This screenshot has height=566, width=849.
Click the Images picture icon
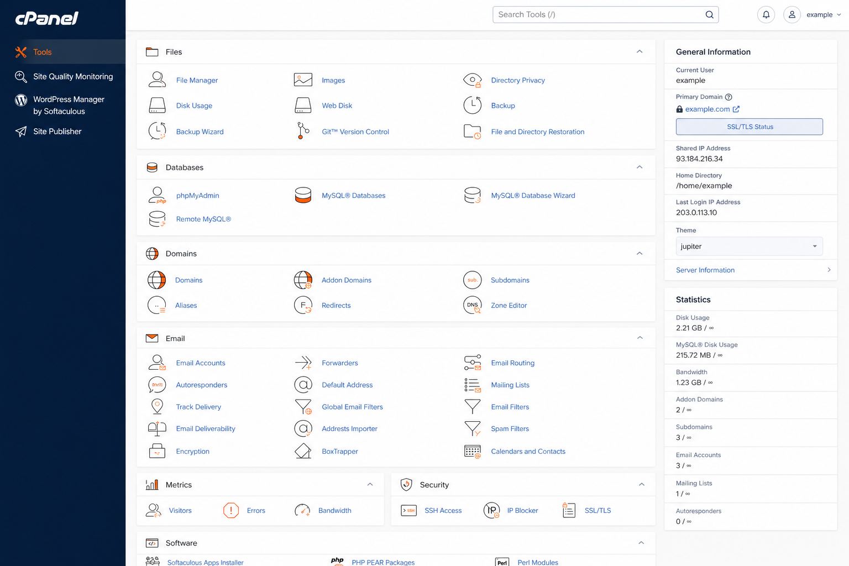(303, 80)
